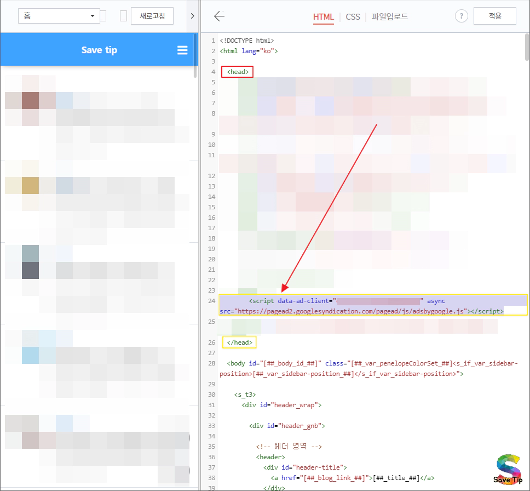
Task: Click the <s_t3> tag line
Action: [x=245, y=395]
